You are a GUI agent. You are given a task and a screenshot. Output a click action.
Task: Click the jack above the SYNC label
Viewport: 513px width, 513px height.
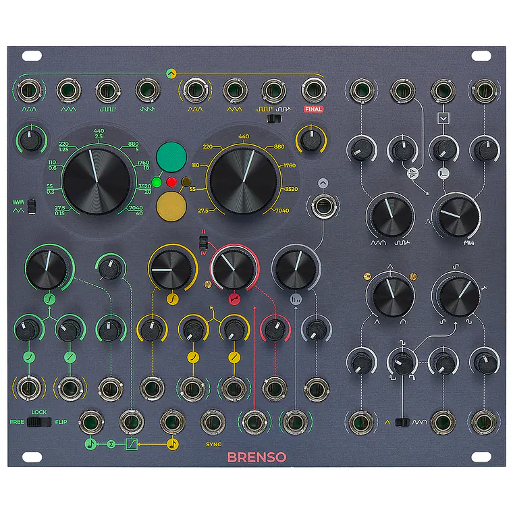[x=213, y=422]
